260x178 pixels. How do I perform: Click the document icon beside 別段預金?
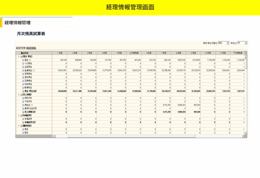pos(23,84)
